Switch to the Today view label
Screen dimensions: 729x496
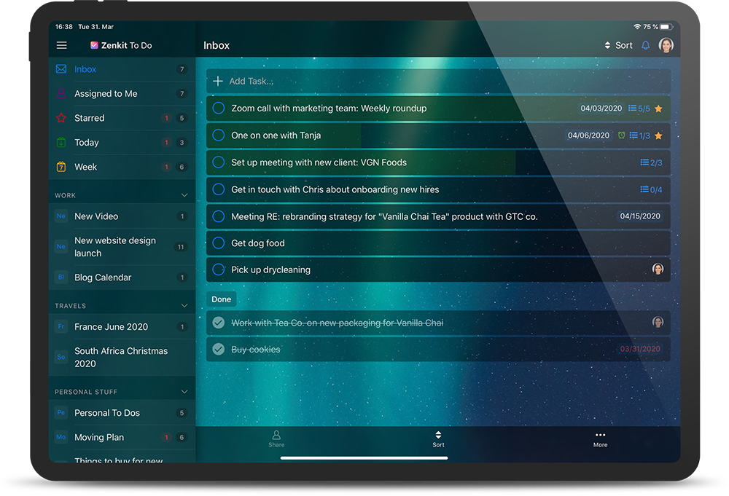87,143
